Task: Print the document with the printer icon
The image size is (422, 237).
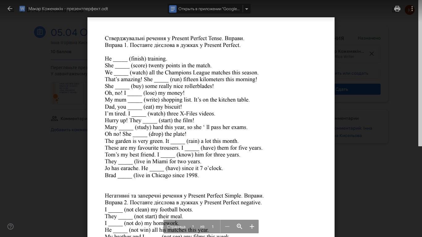Action: [x=397, y=9]
